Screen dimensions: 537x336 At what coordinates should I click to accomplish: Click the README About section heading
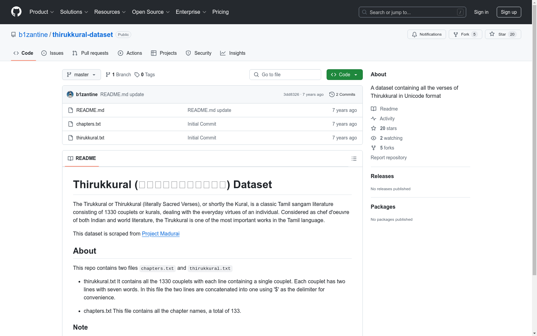click(85, 251)
